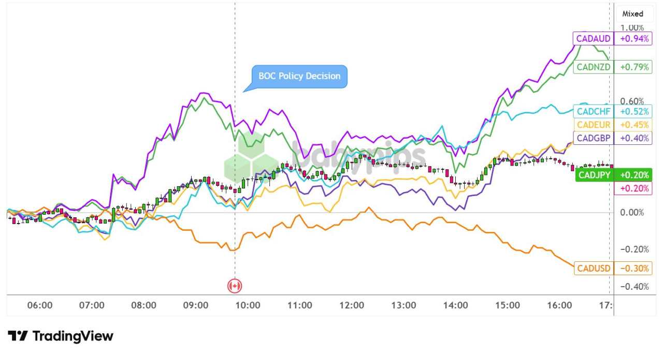Select the CADNZD series label

(594, 67)
